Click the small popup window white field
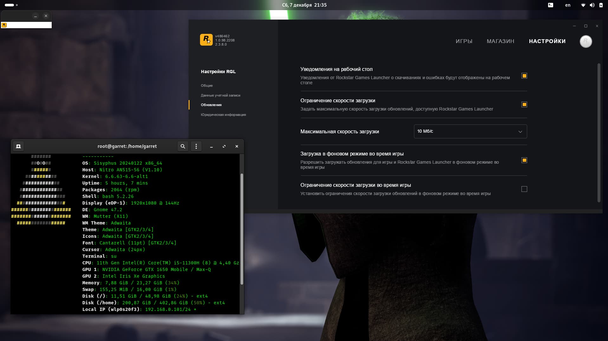The height and width of the screenshot is (341, 608). 26,25
